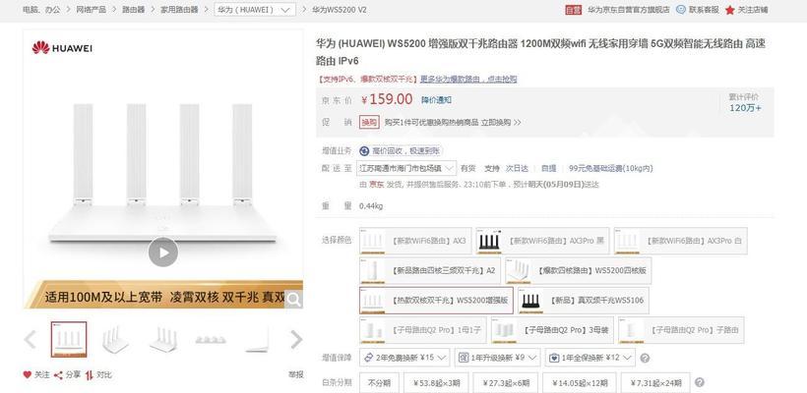
Task: Click the 分享 share icon
Action: [x=58, y=375]
